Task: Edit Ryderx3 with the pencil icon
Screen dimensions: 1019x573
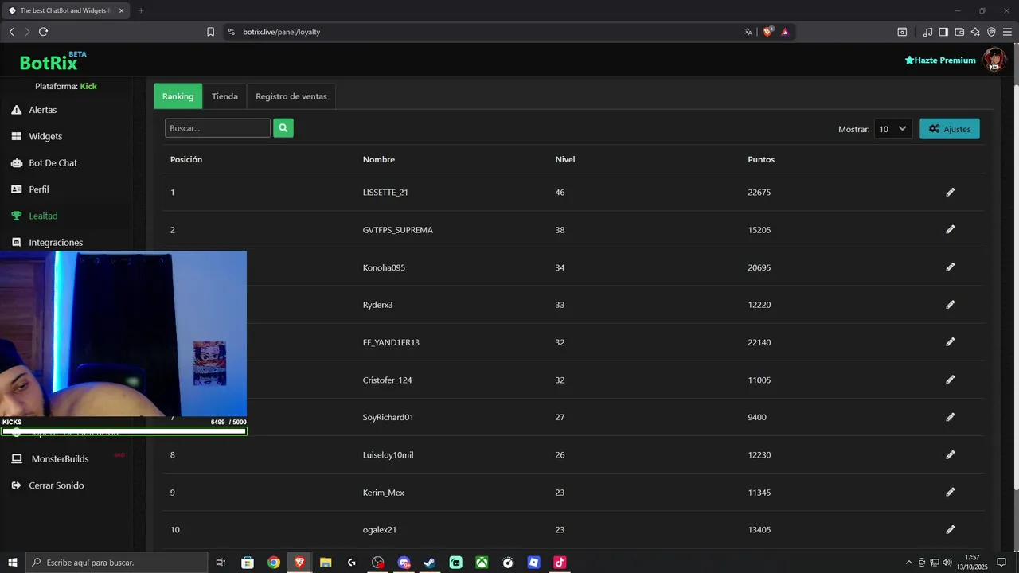Action: point(950,305)
